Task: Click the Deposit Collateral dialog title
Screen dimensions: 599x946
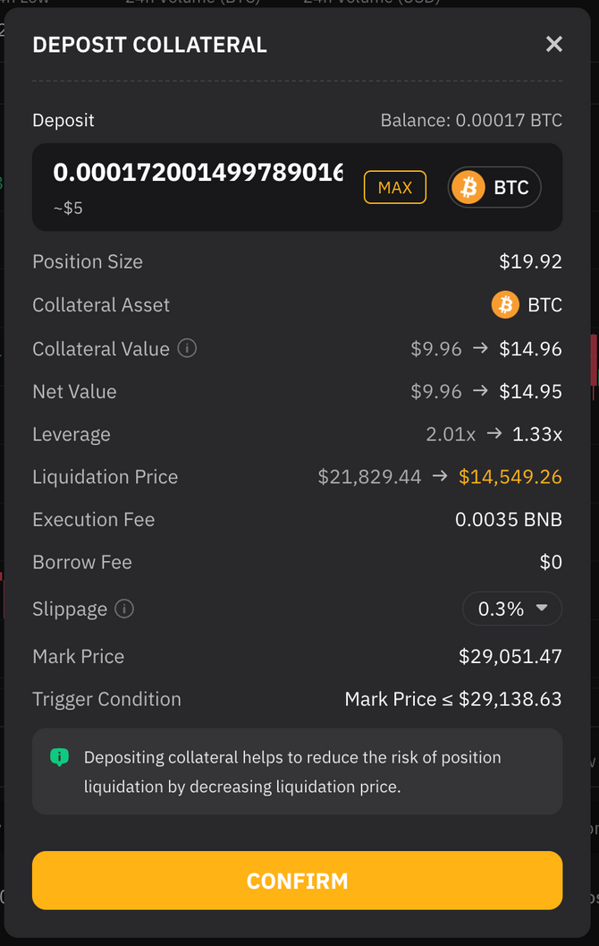Action: coord(149,45)
